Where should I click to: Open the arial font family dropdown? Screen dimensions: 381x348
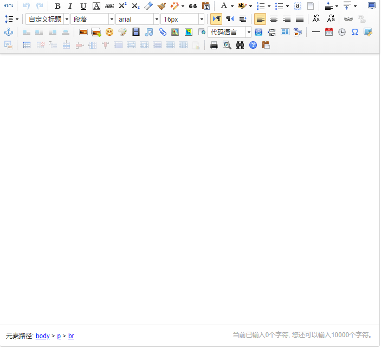pos(137,19)
